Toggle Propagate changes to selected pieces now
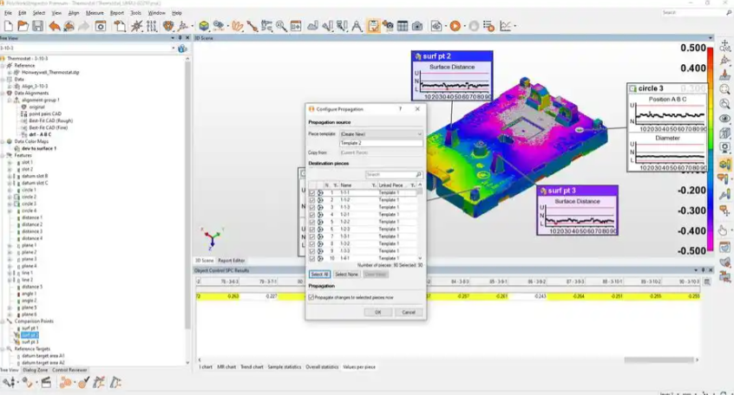Image resolution: width=734 pixels, height=395 pixels. 312,297
